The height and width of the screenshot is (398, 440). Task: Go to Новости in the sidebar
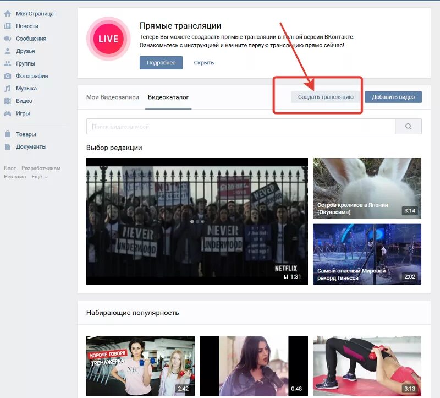pos(27,26)
